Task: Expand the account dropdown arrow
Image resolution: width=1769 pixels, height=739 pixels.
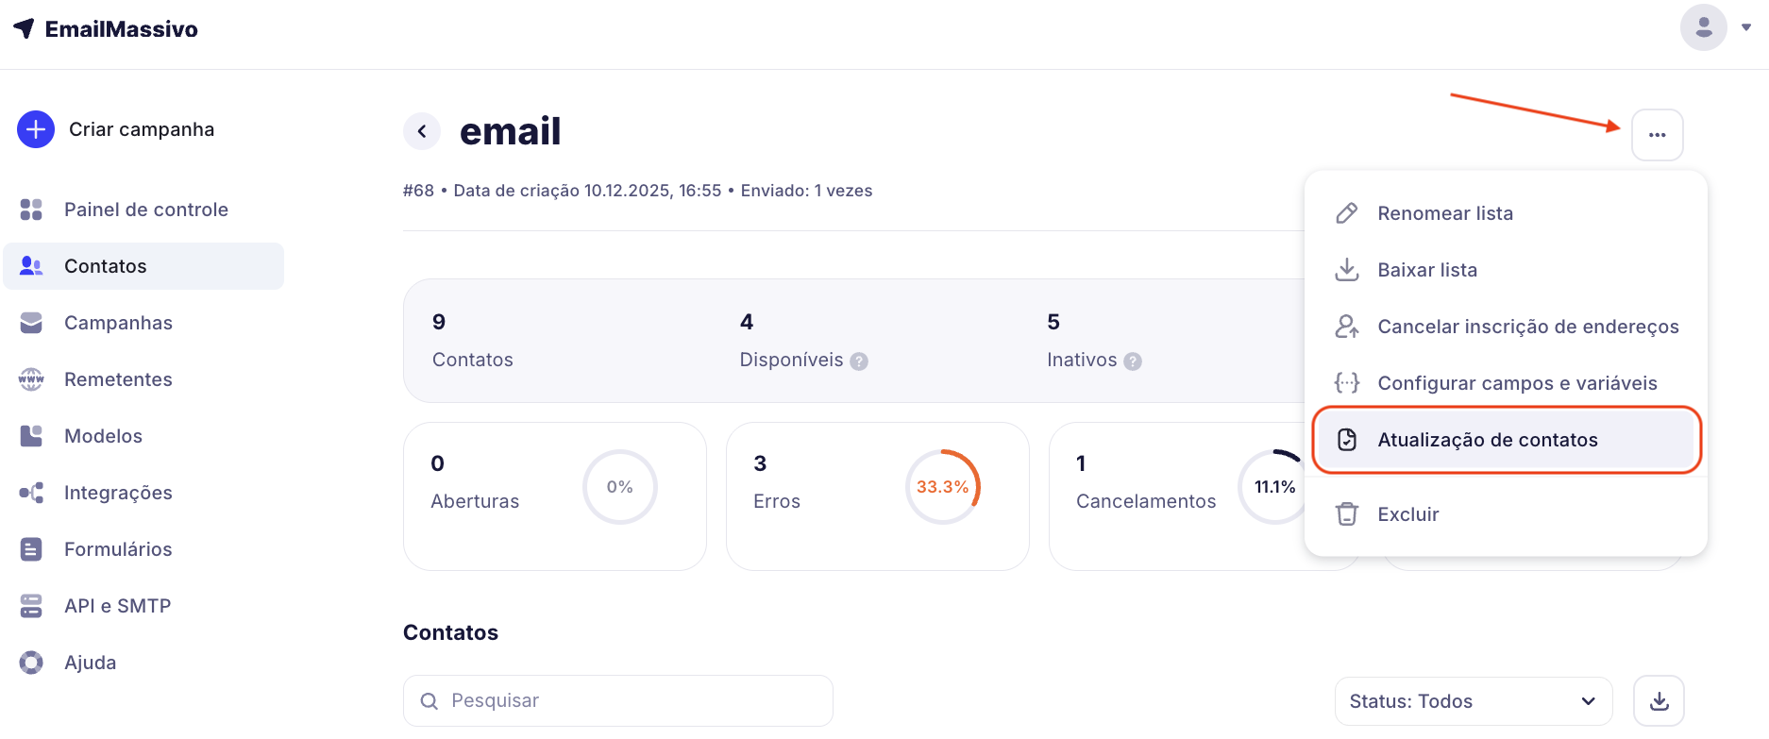Action: pyautogui.click(x=1746, y=27)
